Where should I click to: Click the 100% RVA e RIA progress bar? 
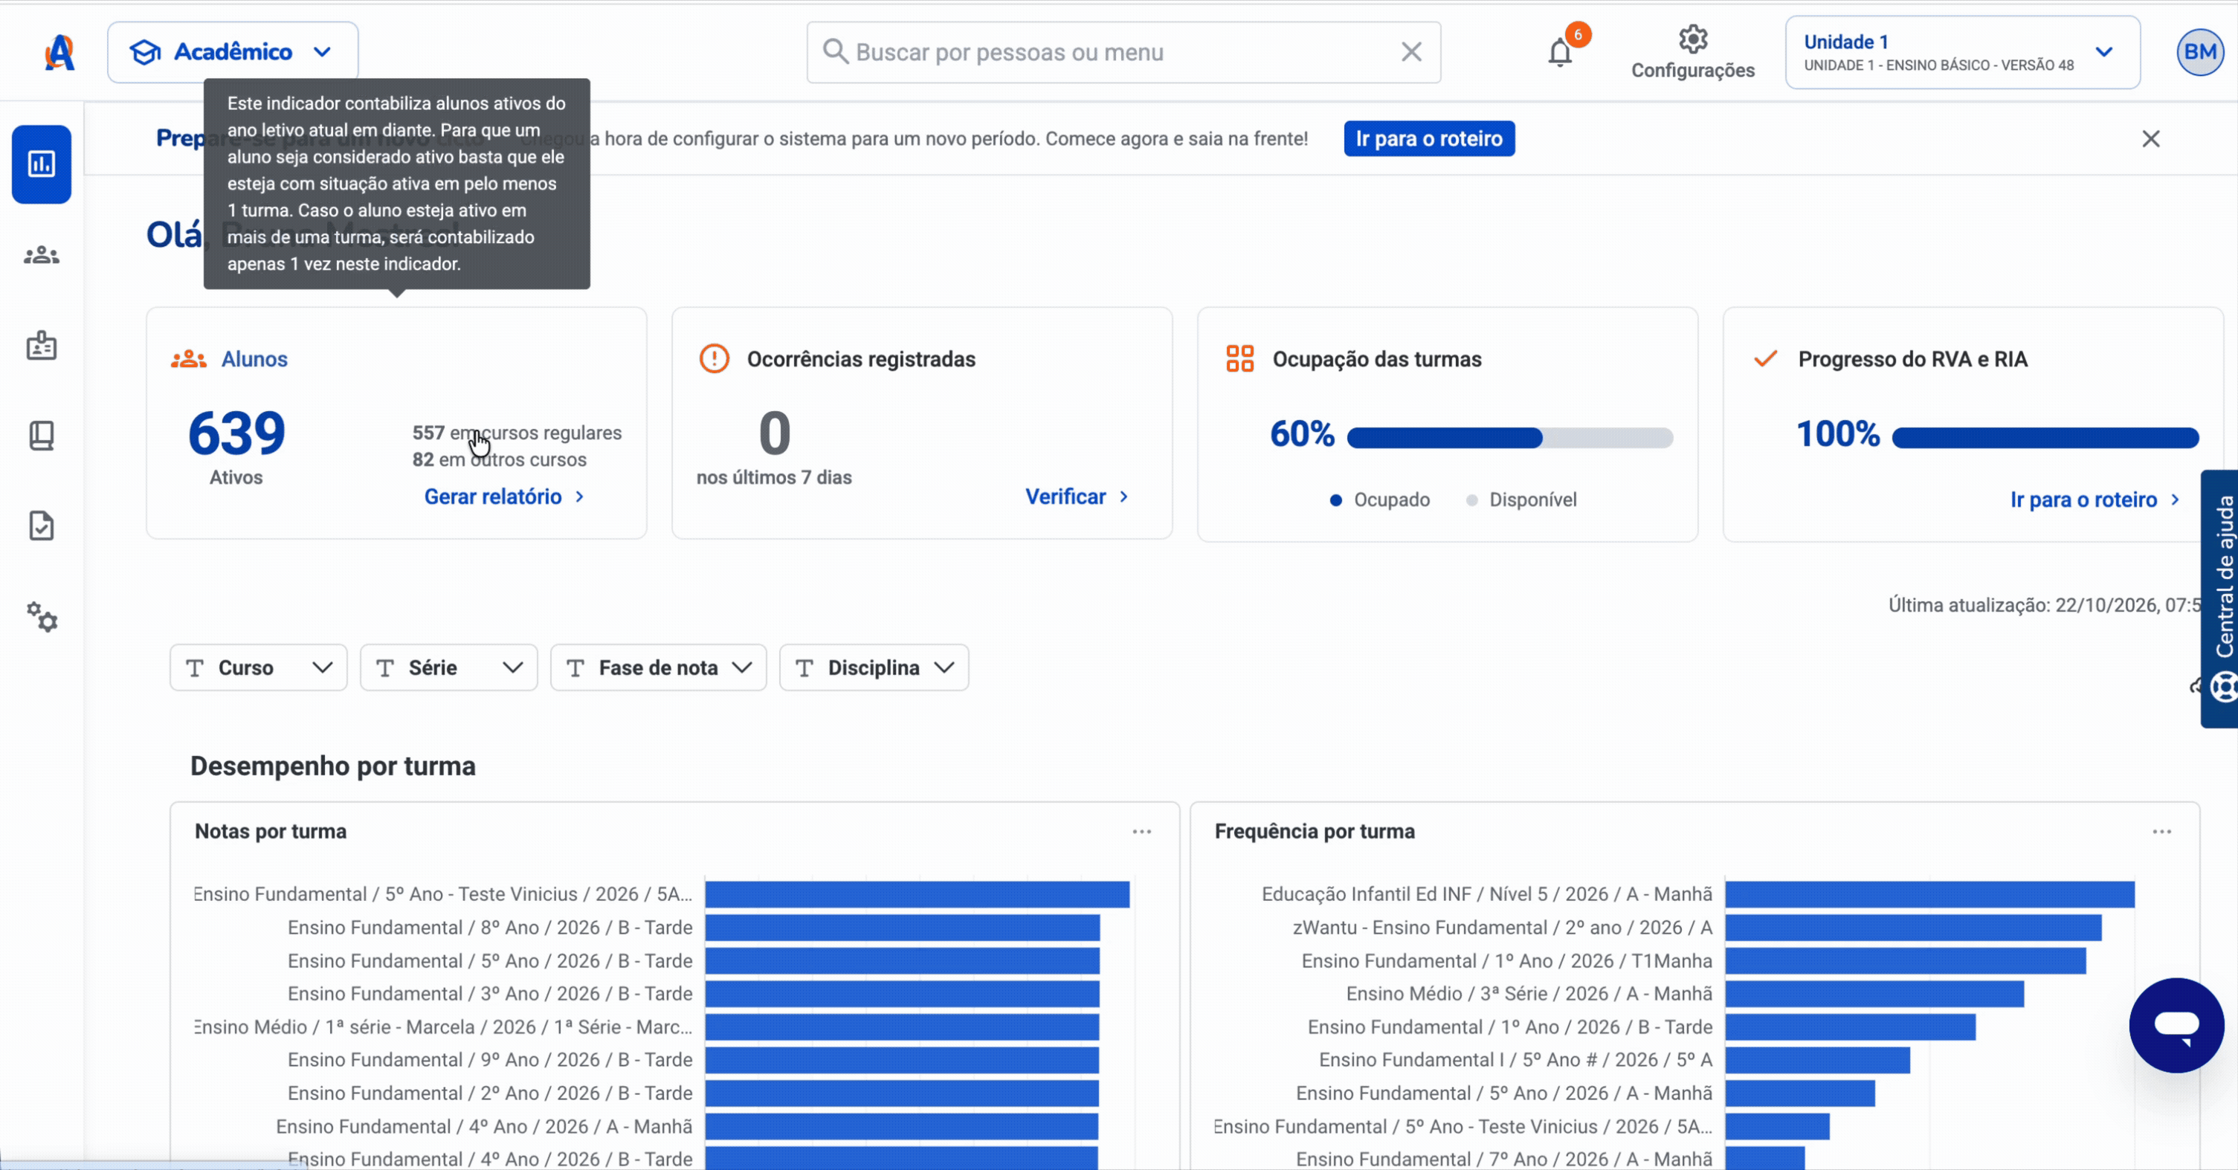tap(2045, 438)
